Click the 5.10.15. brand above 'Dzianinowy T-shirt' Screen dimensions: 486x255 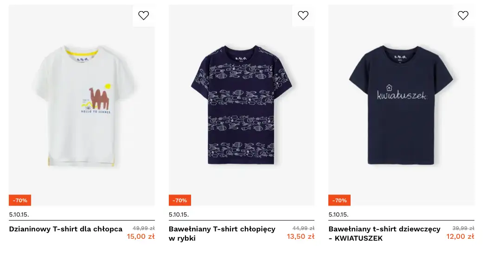pyautogui.click(x=19, y=214)
